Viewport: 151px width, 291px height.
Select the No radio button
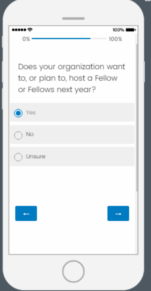click(18, 135)
